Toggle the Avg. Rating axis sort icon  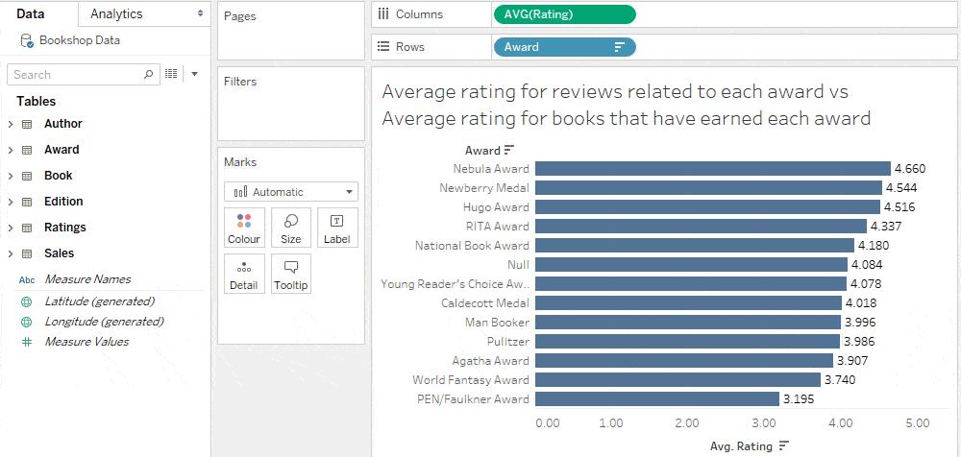point(784,445)
